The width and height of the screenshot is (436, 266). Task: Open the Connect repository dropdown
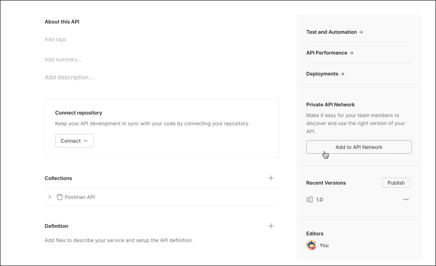74,141
